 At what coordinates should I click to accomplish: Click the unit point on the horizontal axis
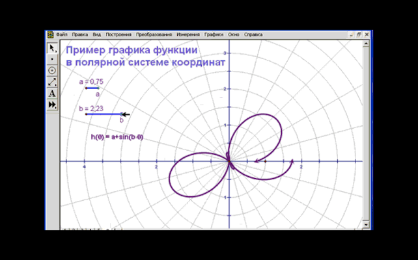265,161
